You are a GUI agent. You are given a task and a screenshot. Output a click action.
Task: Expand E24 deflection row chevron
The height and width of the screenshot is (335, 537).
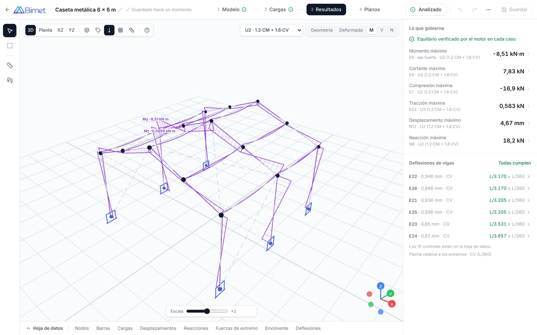click(529, 236)
